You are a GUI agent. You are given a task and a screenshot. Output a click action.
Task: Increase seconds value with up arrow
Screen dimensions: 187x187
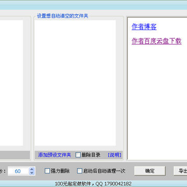32,169
